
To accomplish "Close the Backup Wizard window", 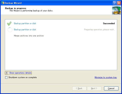I will tap(119, 3).
